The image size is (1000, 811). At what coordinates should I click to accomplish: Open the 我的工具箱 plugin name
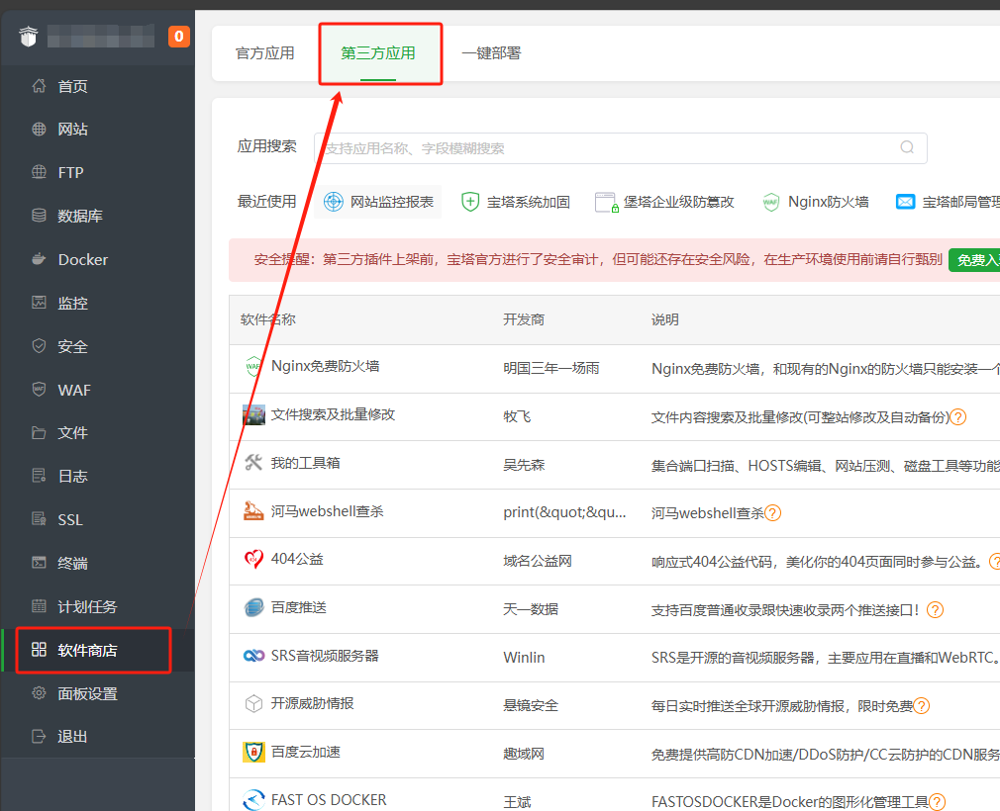click(306, 463)
